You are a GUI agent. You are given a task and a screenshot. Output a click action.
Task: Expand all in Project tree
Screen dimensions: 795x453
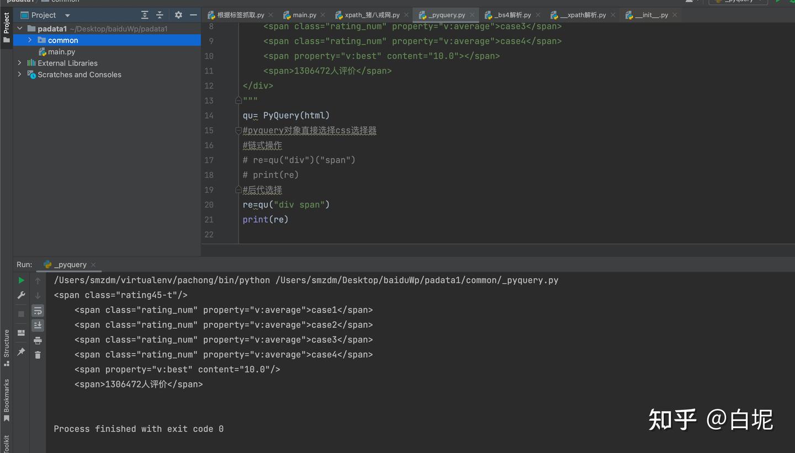(x=145, y=15)
